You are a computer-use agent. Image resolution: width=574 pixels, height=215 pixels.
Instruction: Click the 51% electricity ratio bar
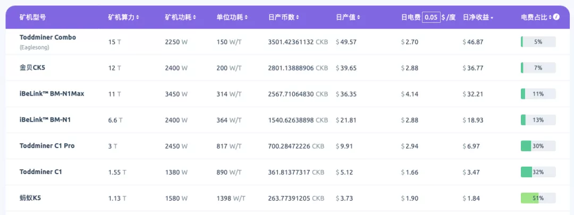[x=538, y=198]
